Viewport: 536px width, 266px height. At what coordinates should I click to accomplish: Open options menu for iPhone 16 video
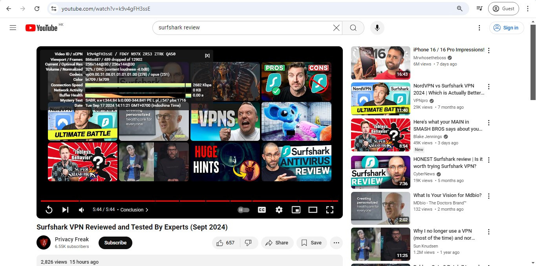[489, 51]
